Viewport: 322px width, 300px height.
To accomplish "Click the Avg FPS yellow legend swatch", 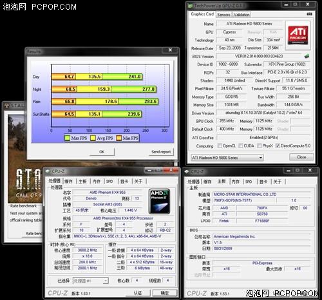I will [93, 138].
